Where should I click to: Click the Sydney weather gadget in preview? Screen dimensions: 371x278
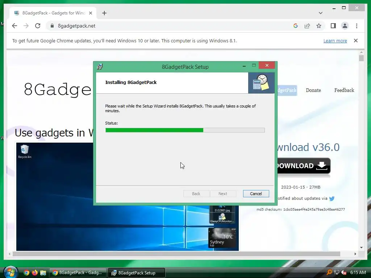222,238
